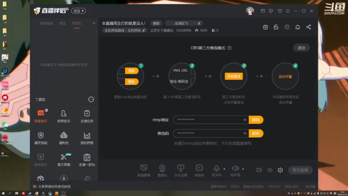Open the help icon next to OBS第三方推流模式
The image size is (348, 196).
230,48
